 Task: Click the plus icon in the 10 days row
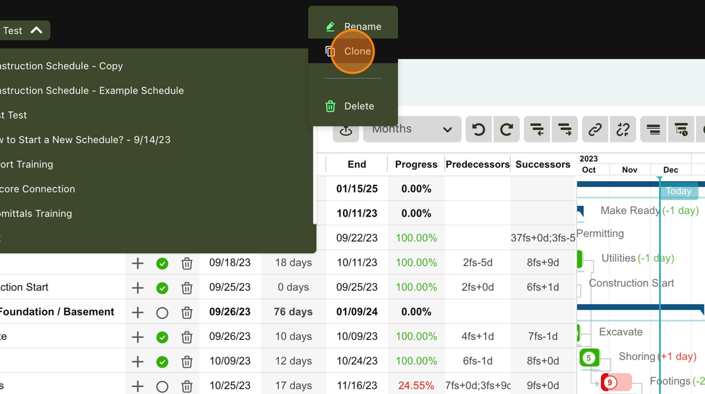point(138,337)
